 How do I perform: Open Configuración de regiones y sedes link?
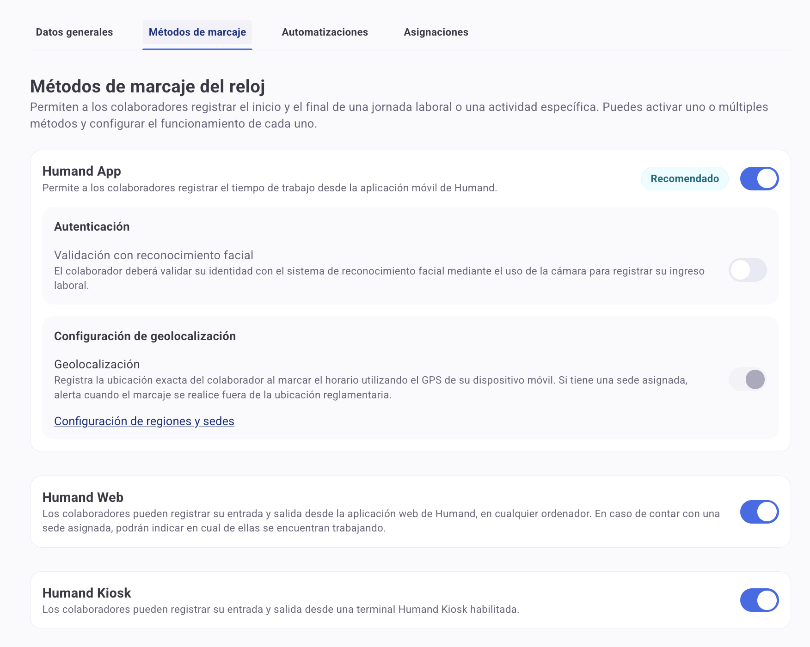[144, 421]
